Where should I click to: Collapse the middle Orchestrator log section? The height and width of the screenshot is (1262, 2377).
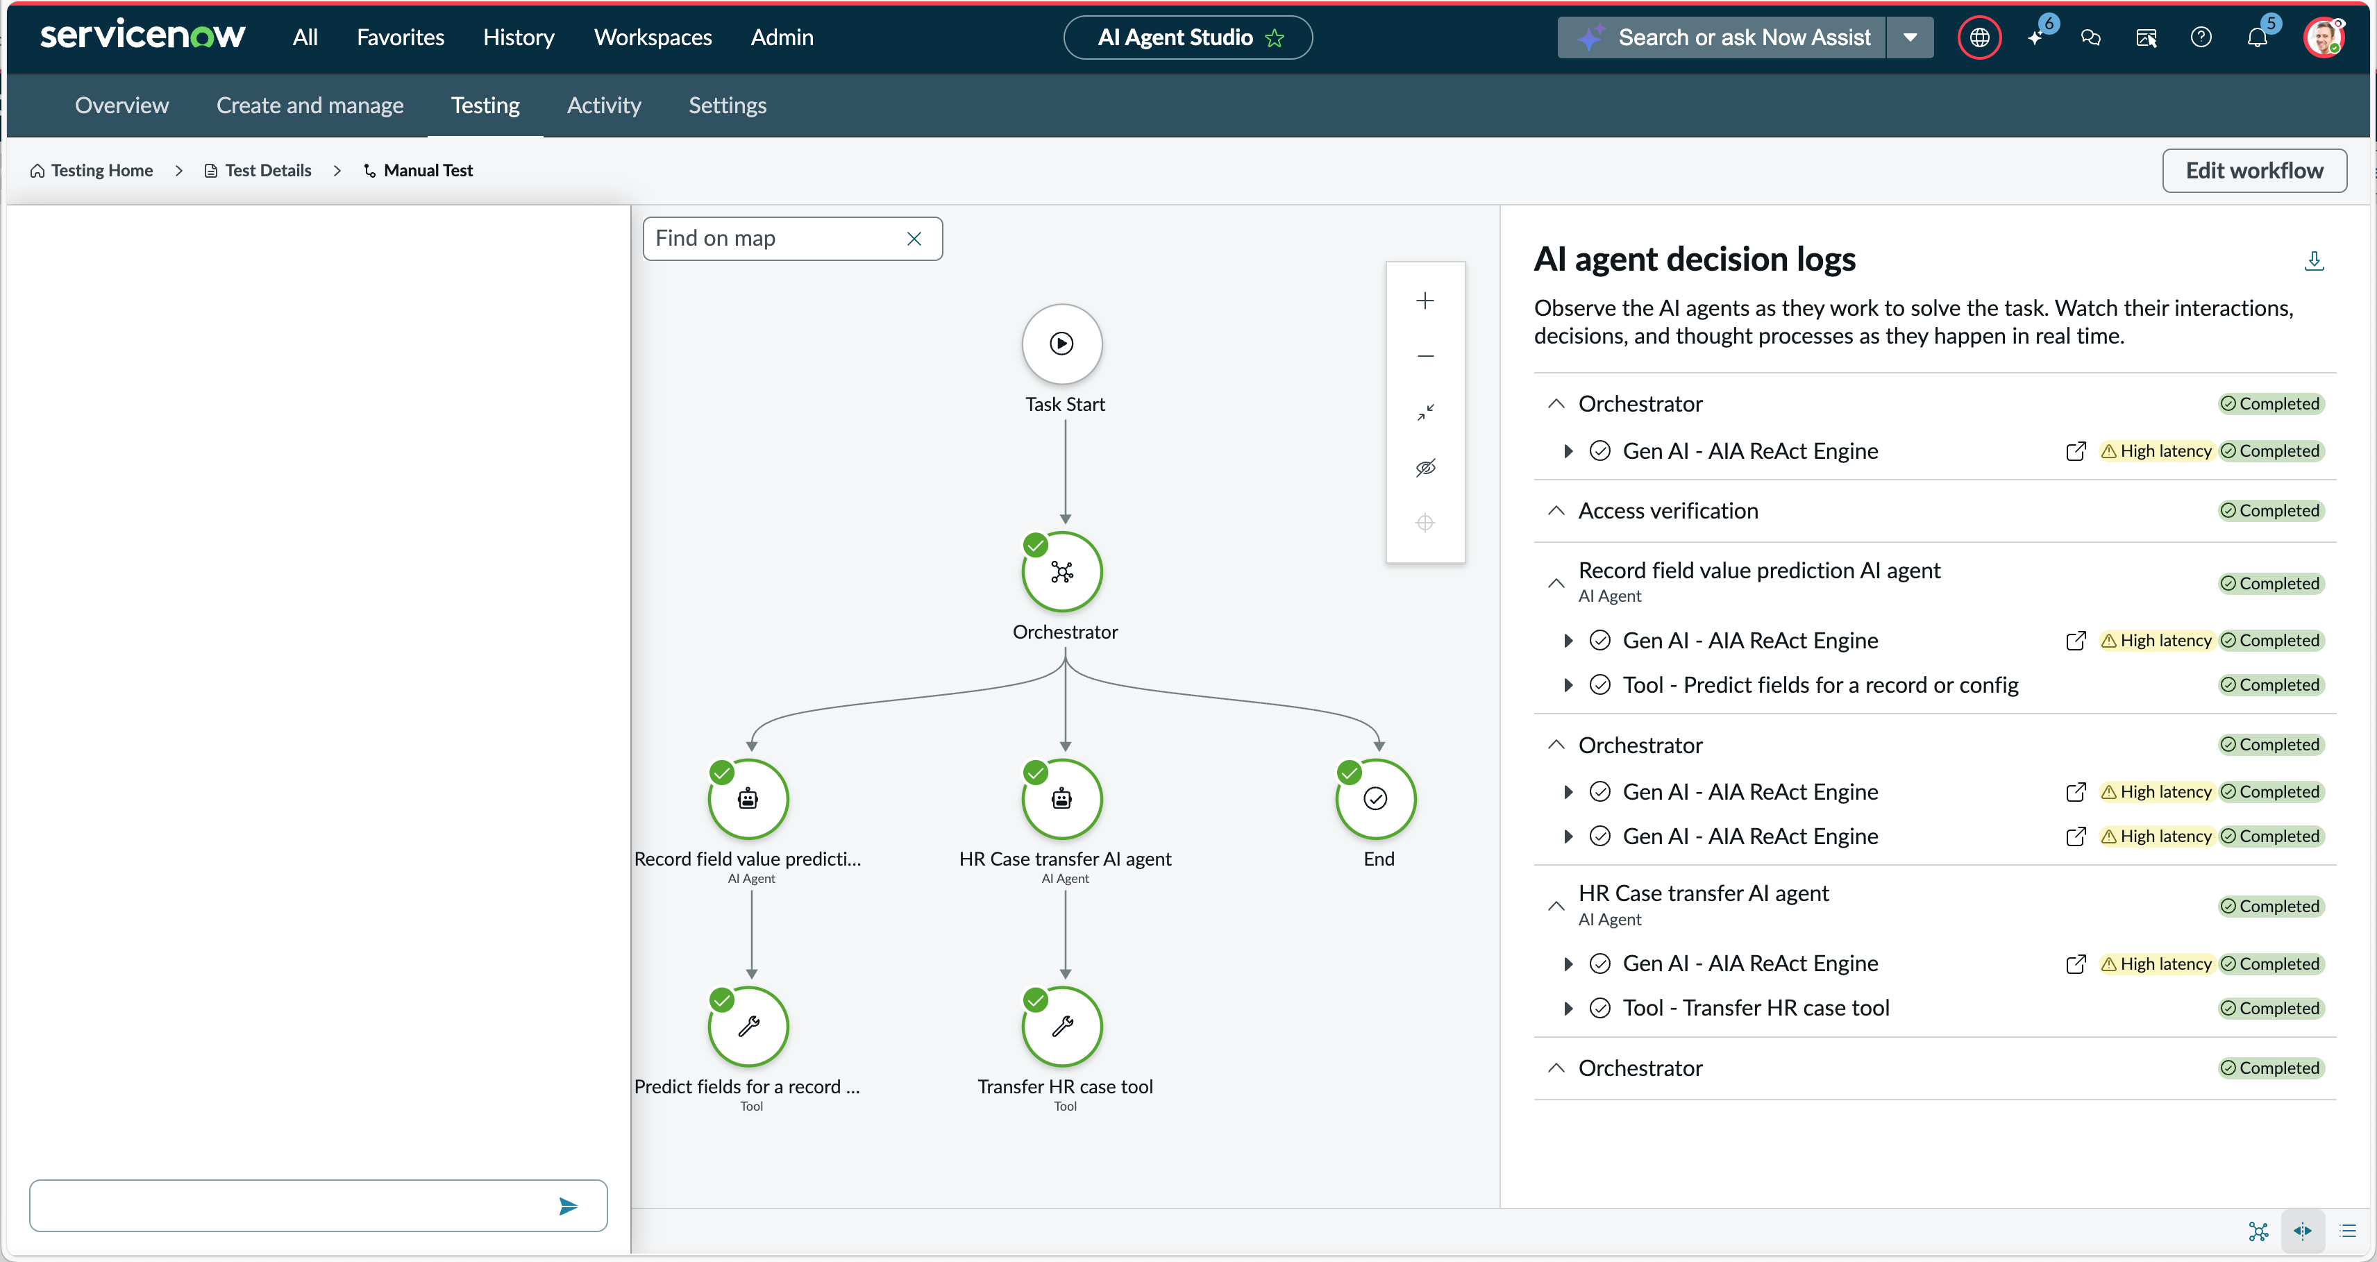coord(1556,746)
